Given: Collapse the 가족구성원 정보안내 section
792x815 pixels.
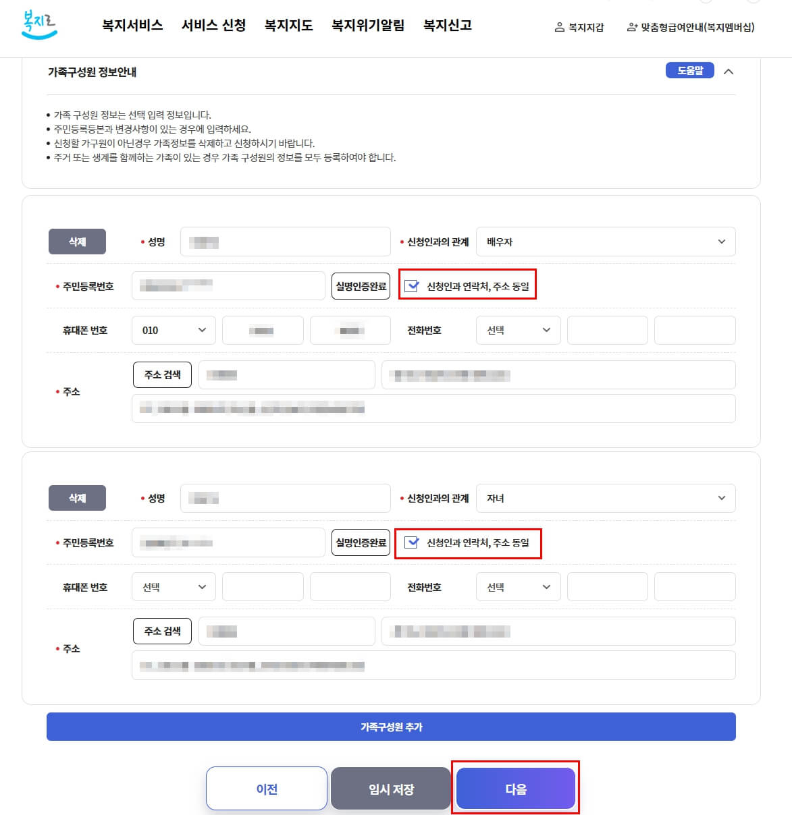Looking at the screenshot, I should coord(728,70).
